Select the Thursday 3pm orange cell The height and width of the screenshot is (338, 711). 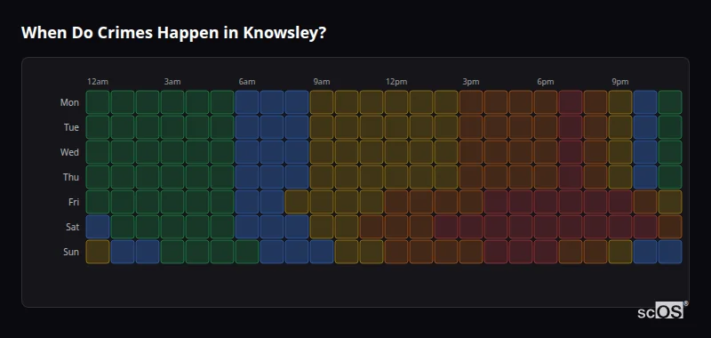471,177
